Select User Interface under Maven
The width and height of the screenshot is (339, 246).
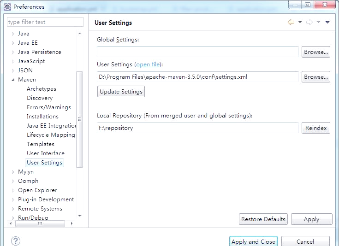(46, 153)
